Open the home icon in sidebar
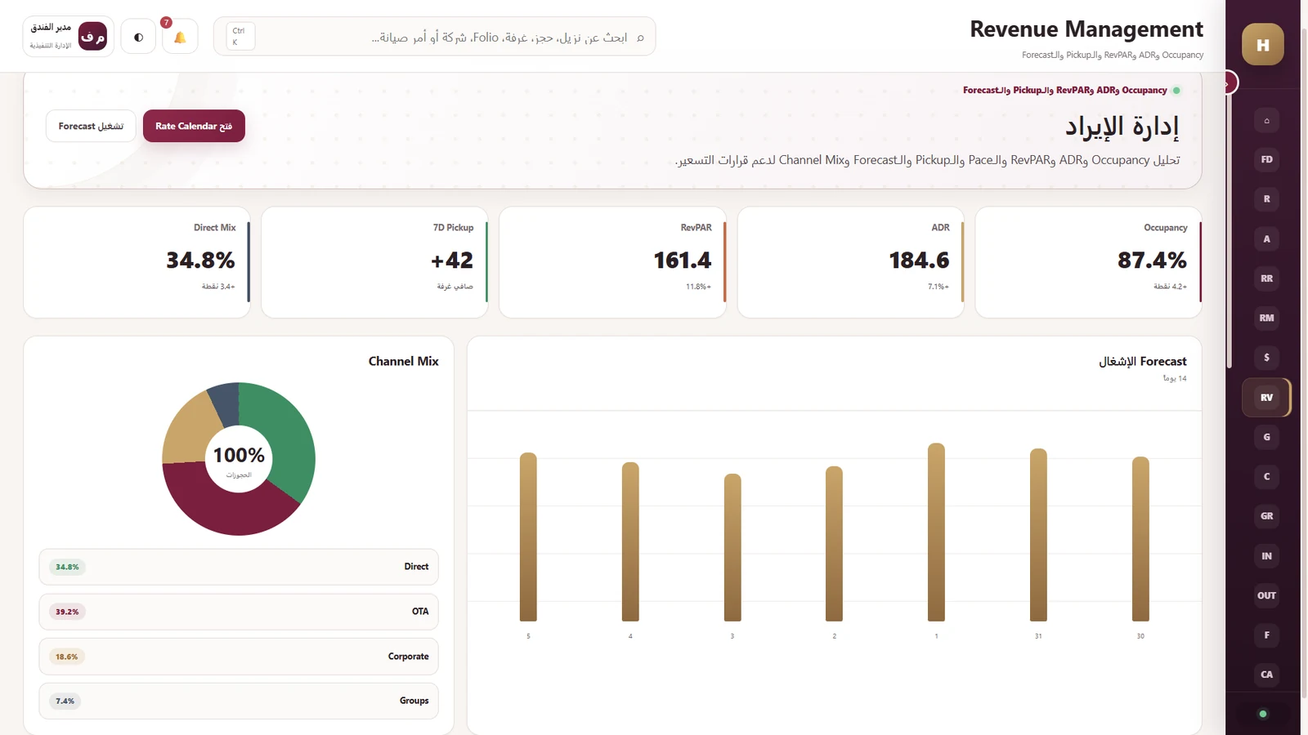 [1266, 120]
